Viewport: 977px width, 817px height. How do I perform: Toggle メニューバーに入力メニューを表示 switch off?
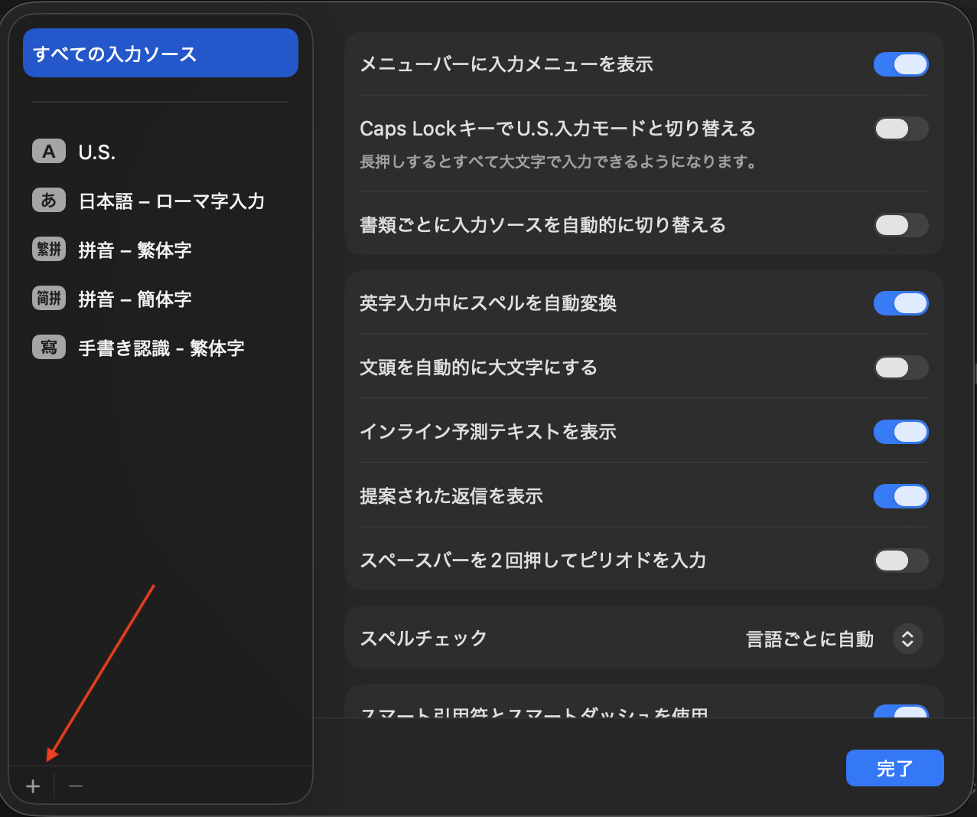900,64
